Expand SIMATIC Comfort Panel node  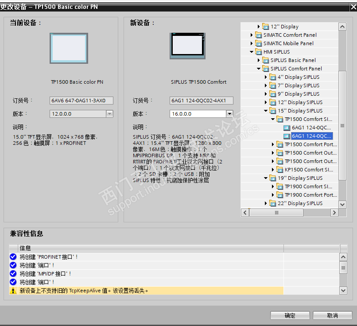click(251, 35)
